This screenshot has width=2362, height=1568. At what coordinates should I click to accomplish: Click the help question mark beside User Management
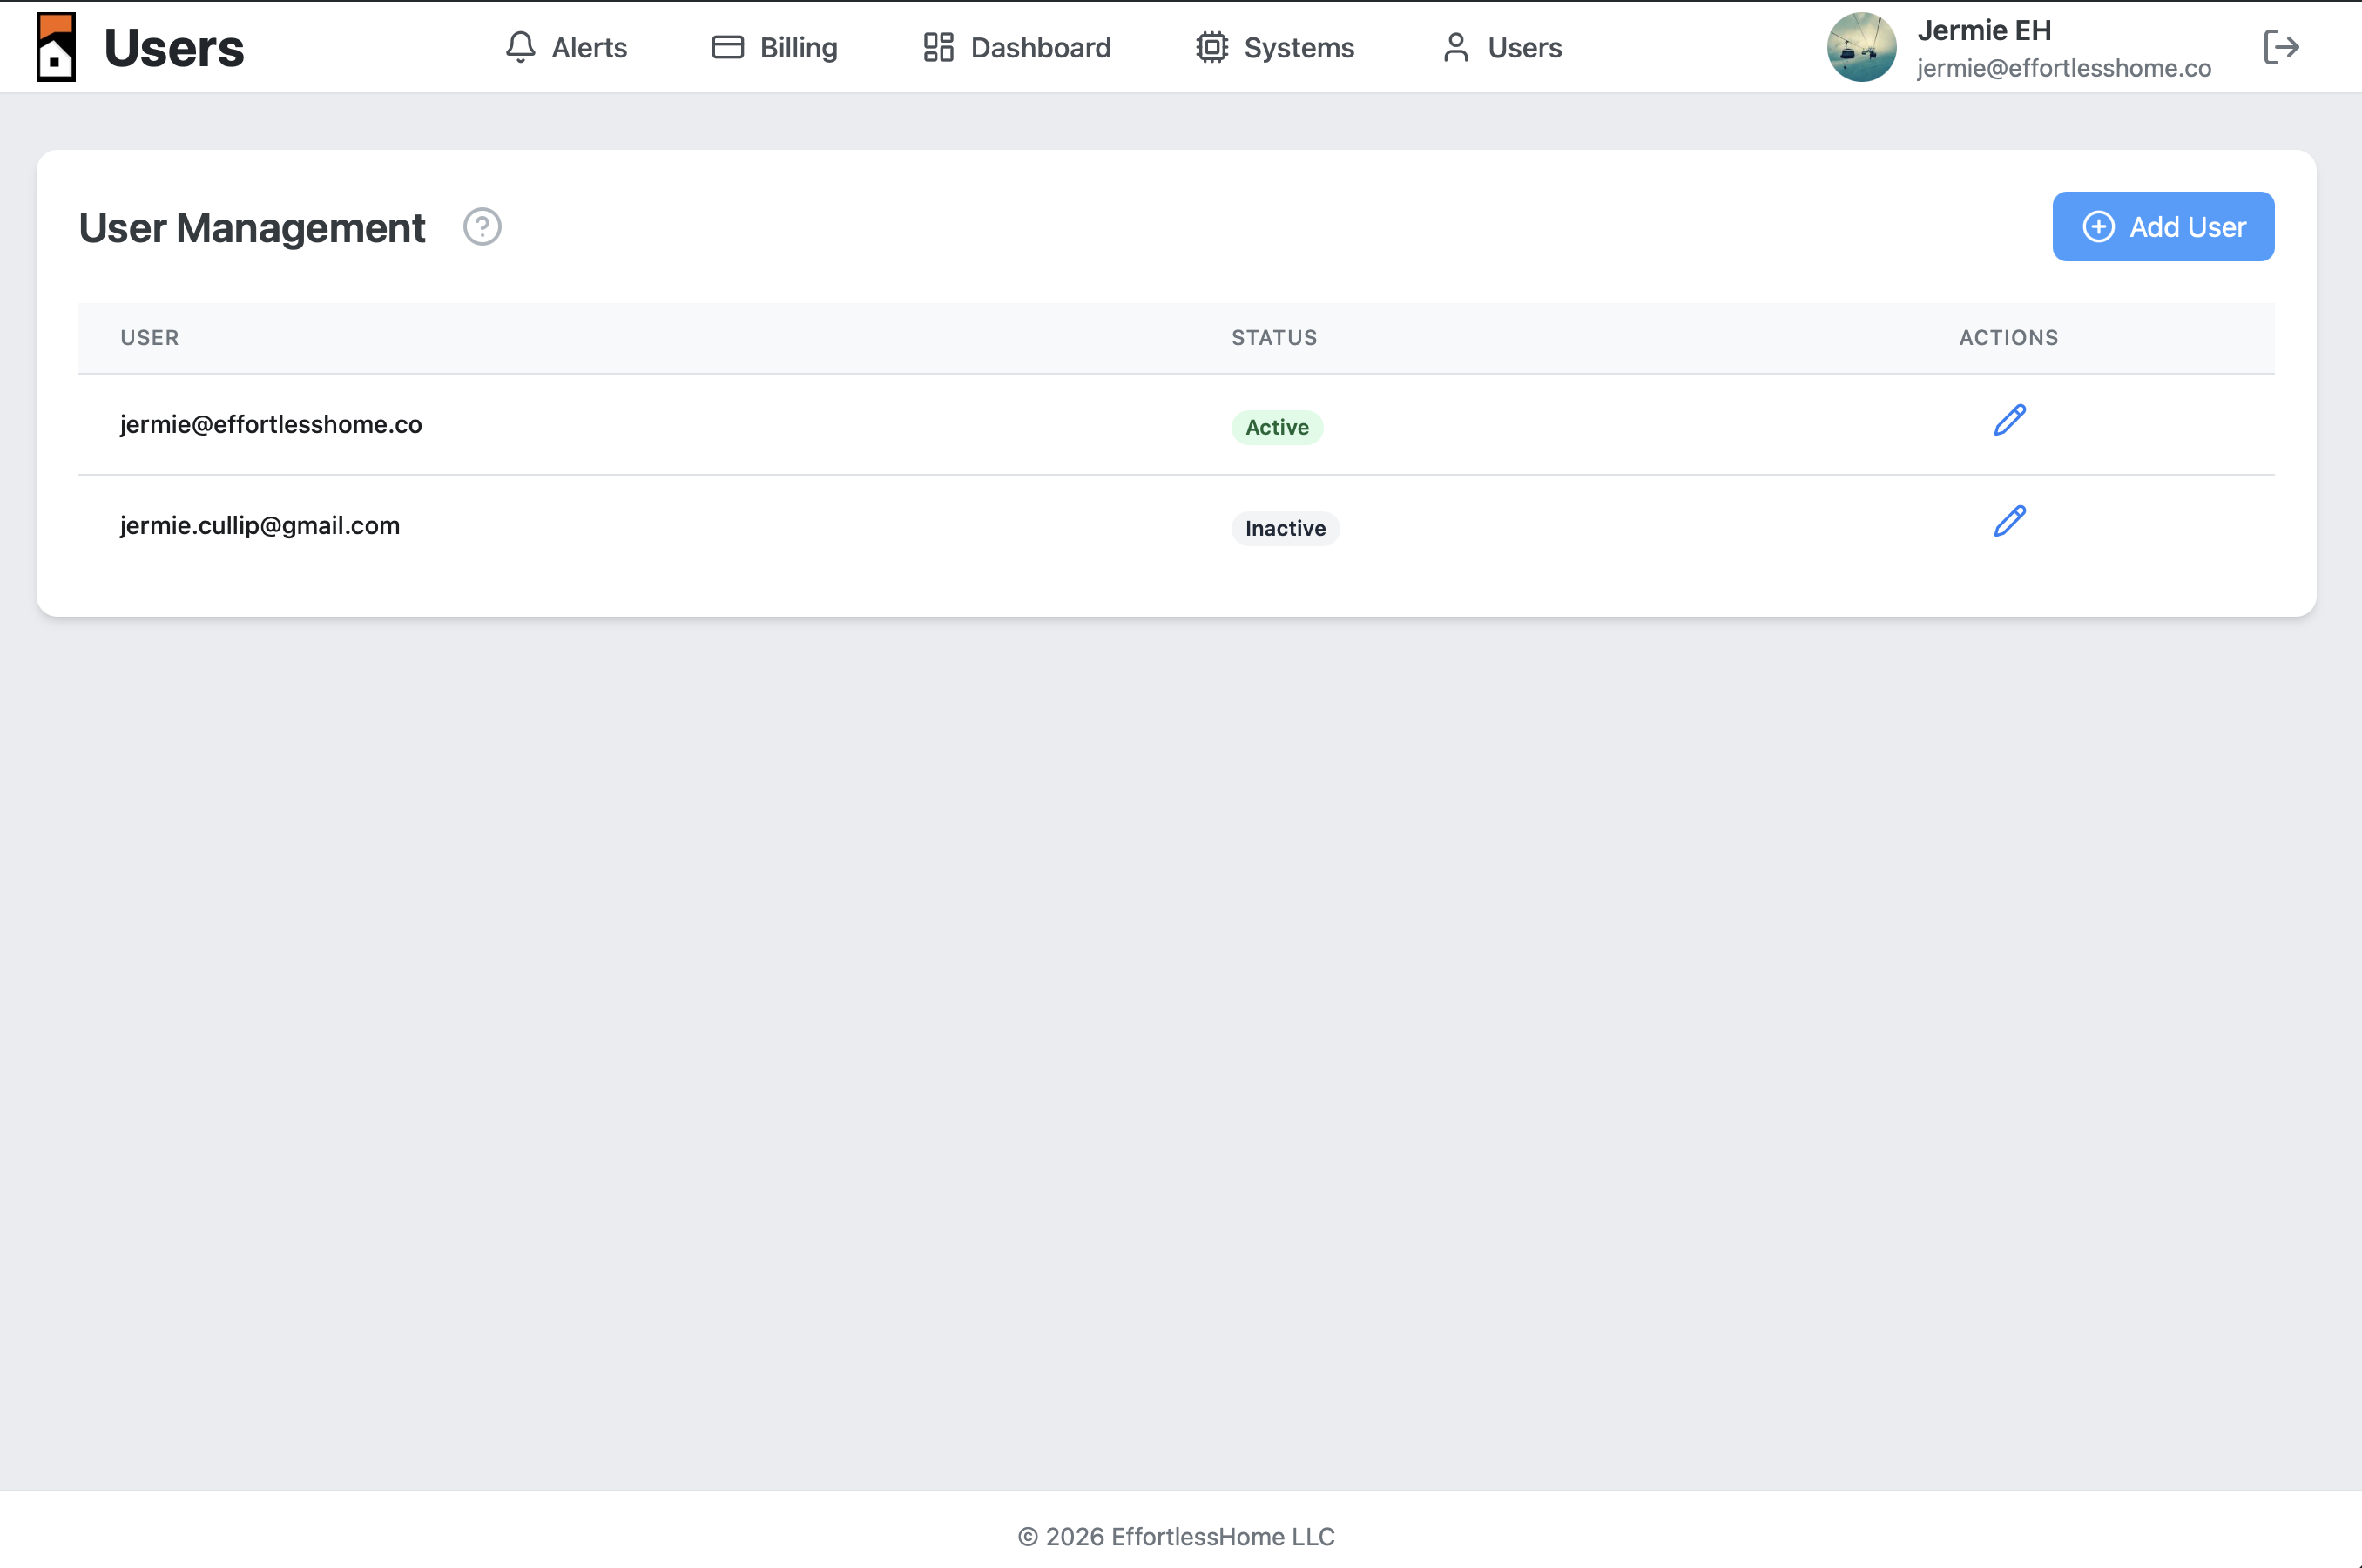pos(482,227)
